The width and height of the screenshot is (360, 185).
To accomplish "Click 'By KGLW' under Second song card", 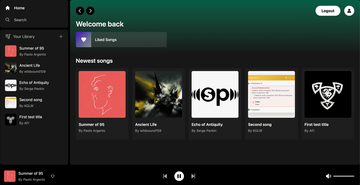I will click(x=255, y=131).
